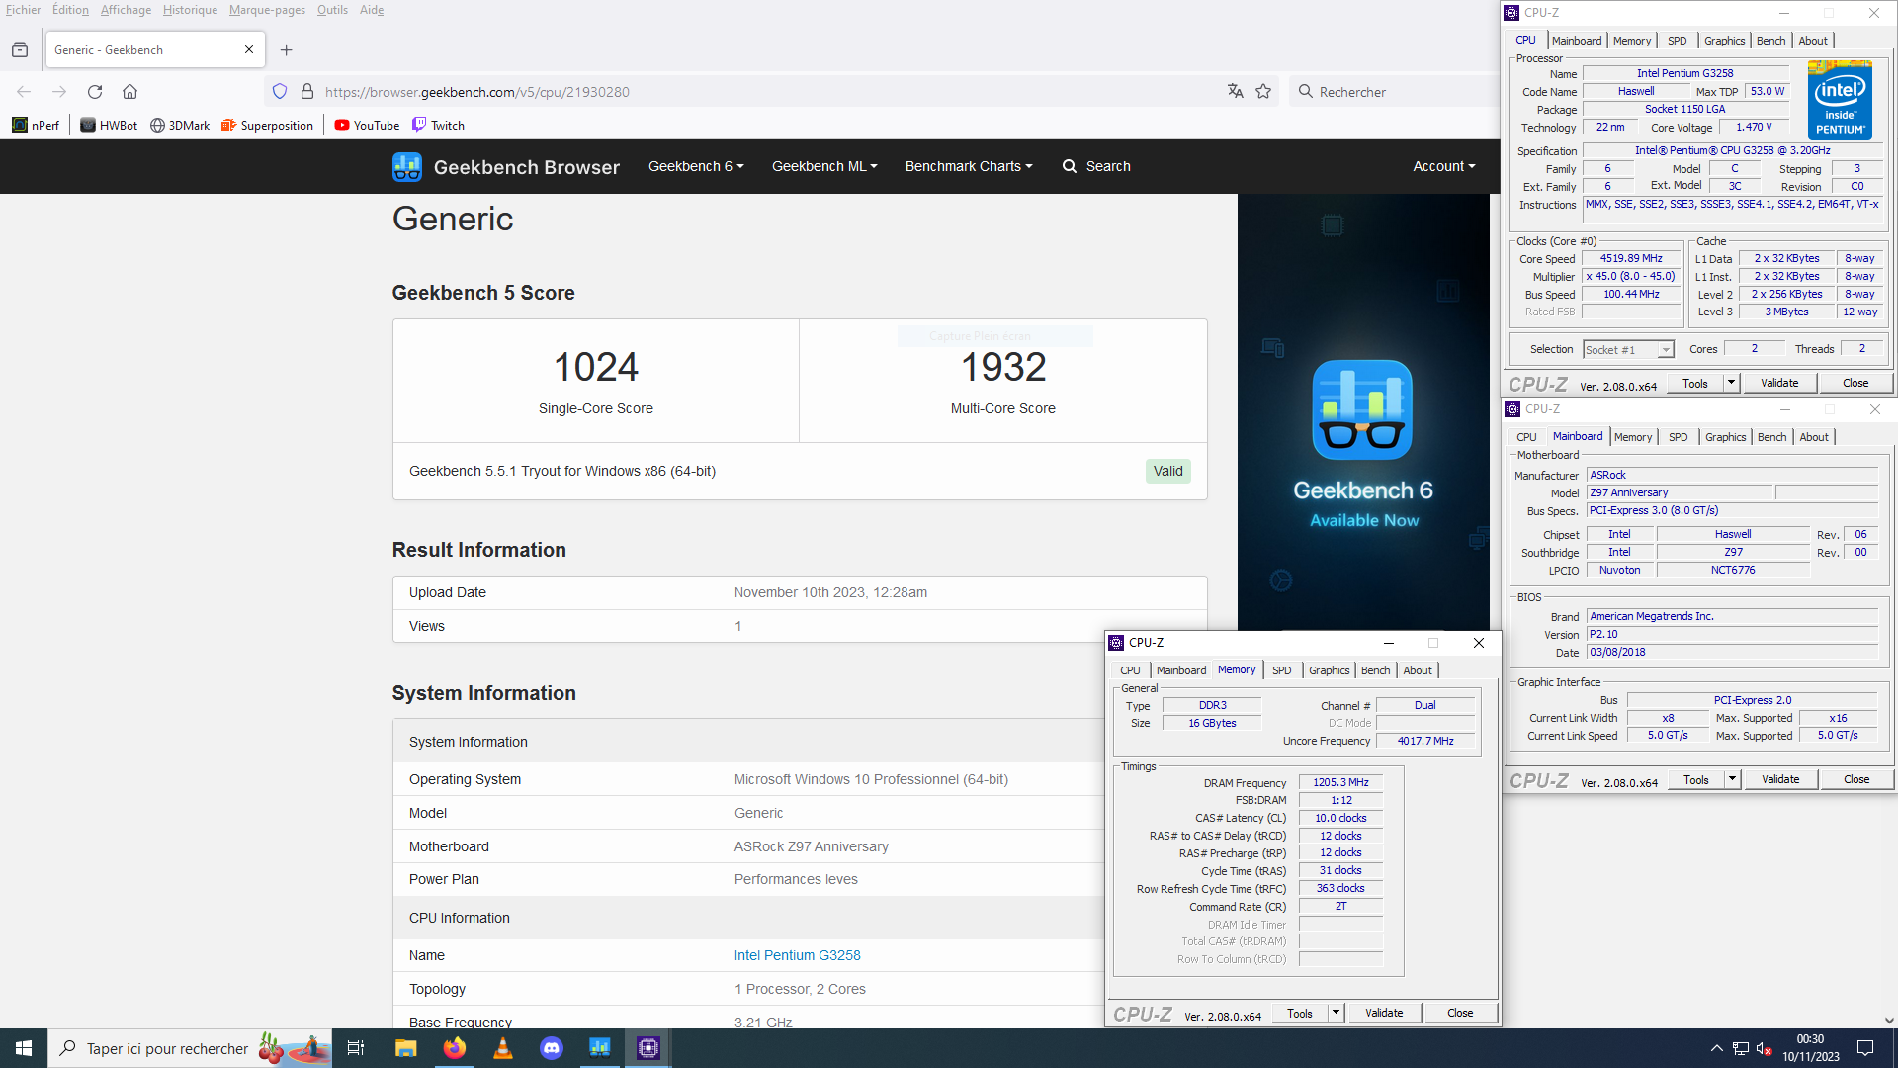Open the HWBot bookmark
The image size is (1898, 1068).
[109, 126]
